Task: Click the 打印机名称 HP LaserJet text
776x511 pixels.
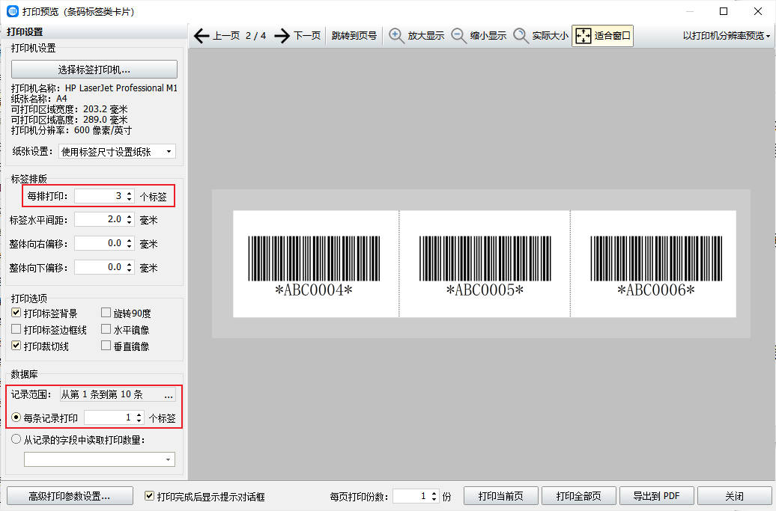Action: [x=94, y=88]
